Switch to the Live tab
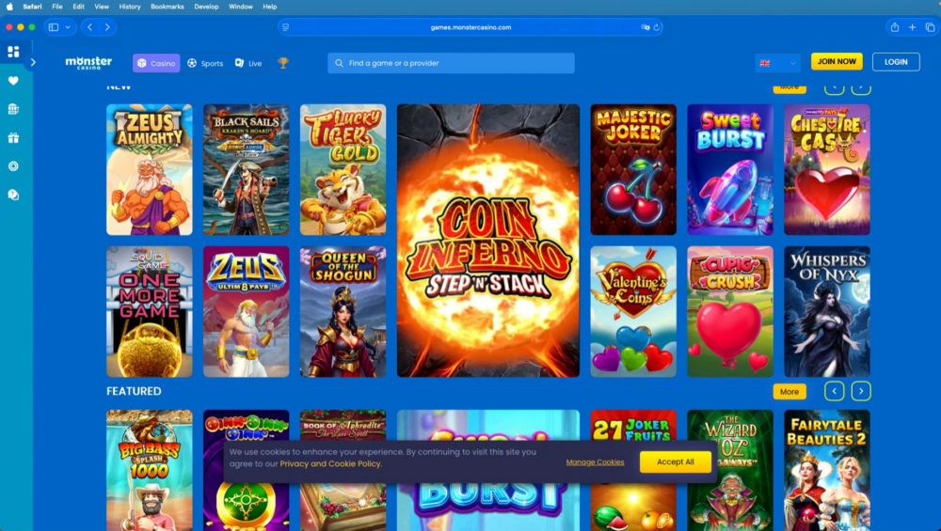 click(x=248, y=63)
